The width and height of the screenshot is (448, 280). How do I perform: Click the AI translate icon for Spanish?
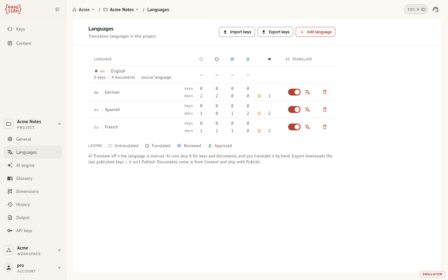coord(307,110)
